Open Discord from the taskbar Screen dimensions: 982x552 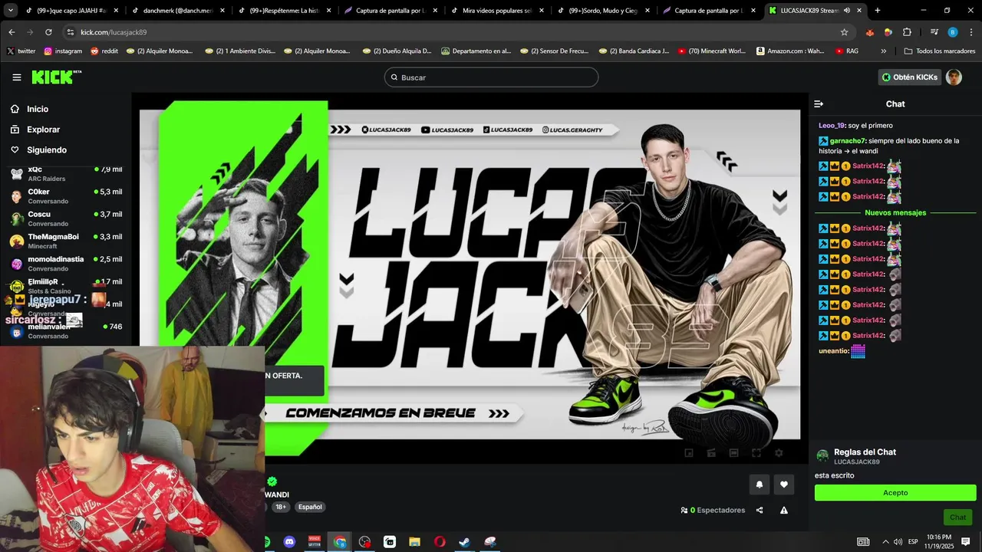289,542
